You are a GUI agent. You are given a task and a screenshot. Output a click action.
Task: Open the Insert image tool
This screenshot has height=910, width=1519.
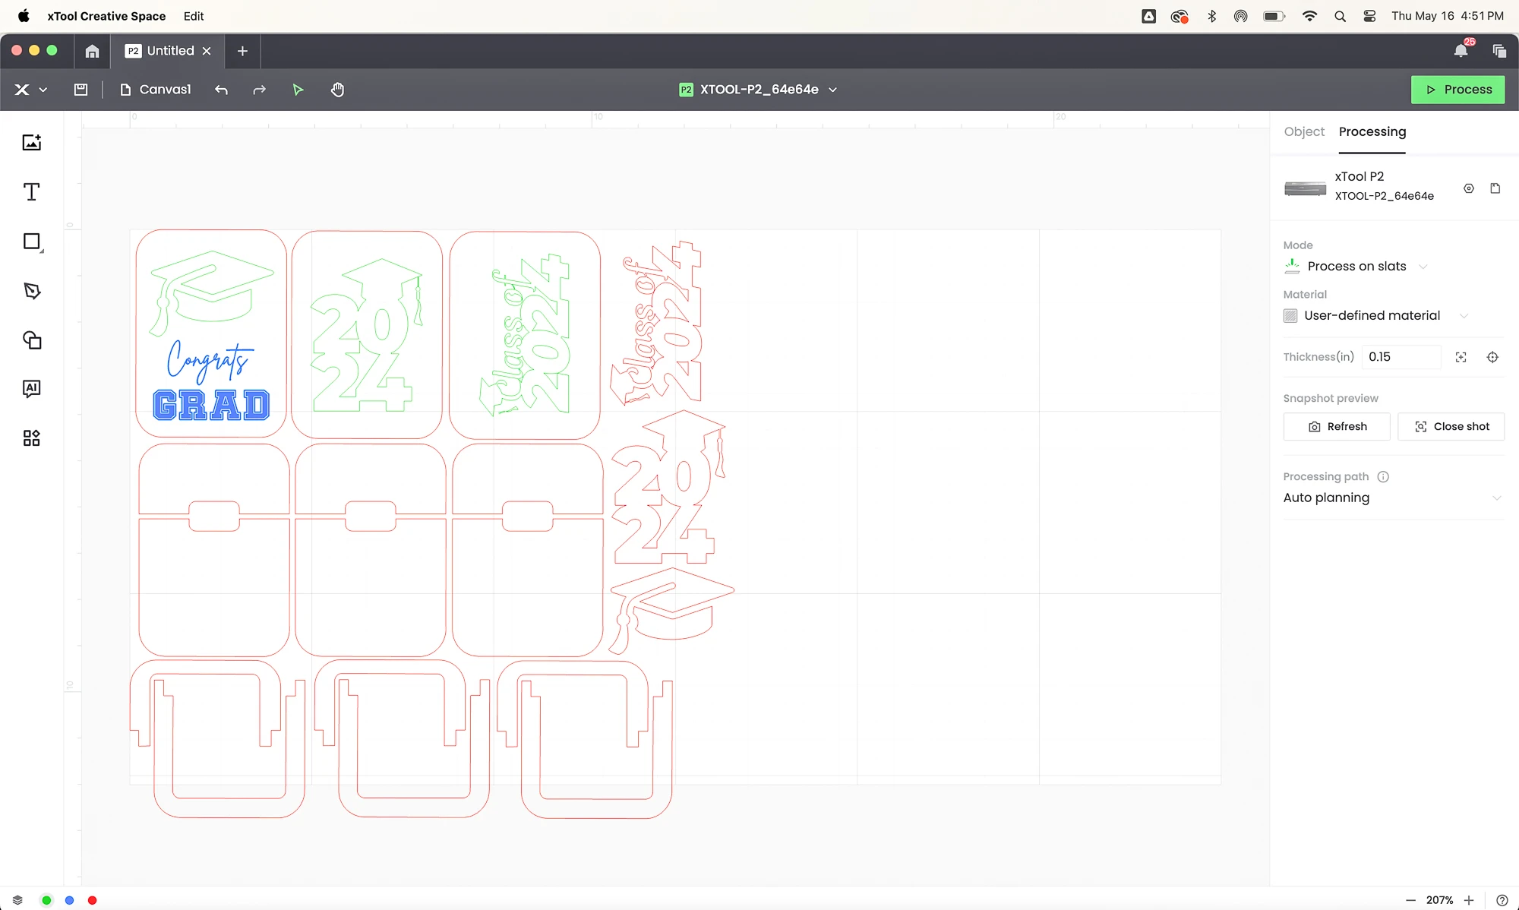pos(31,142)
